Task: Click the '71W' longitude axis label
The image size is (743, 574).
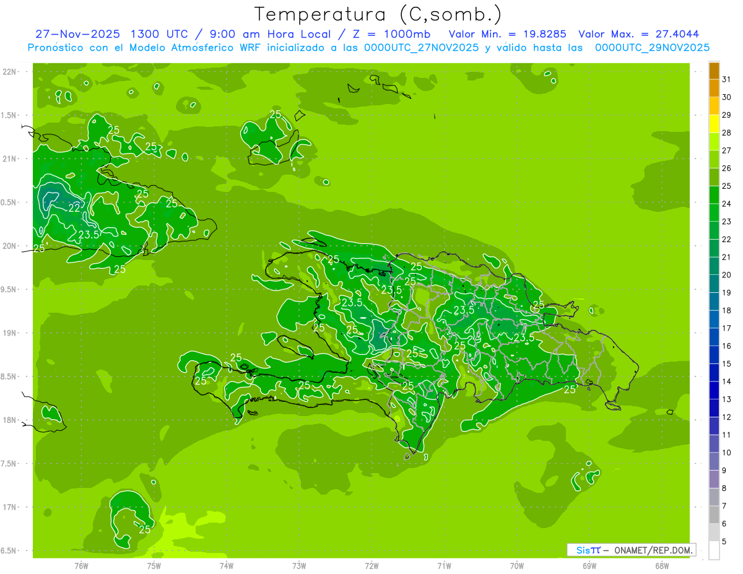Action: pyautogui.click(x=444, y=566)
